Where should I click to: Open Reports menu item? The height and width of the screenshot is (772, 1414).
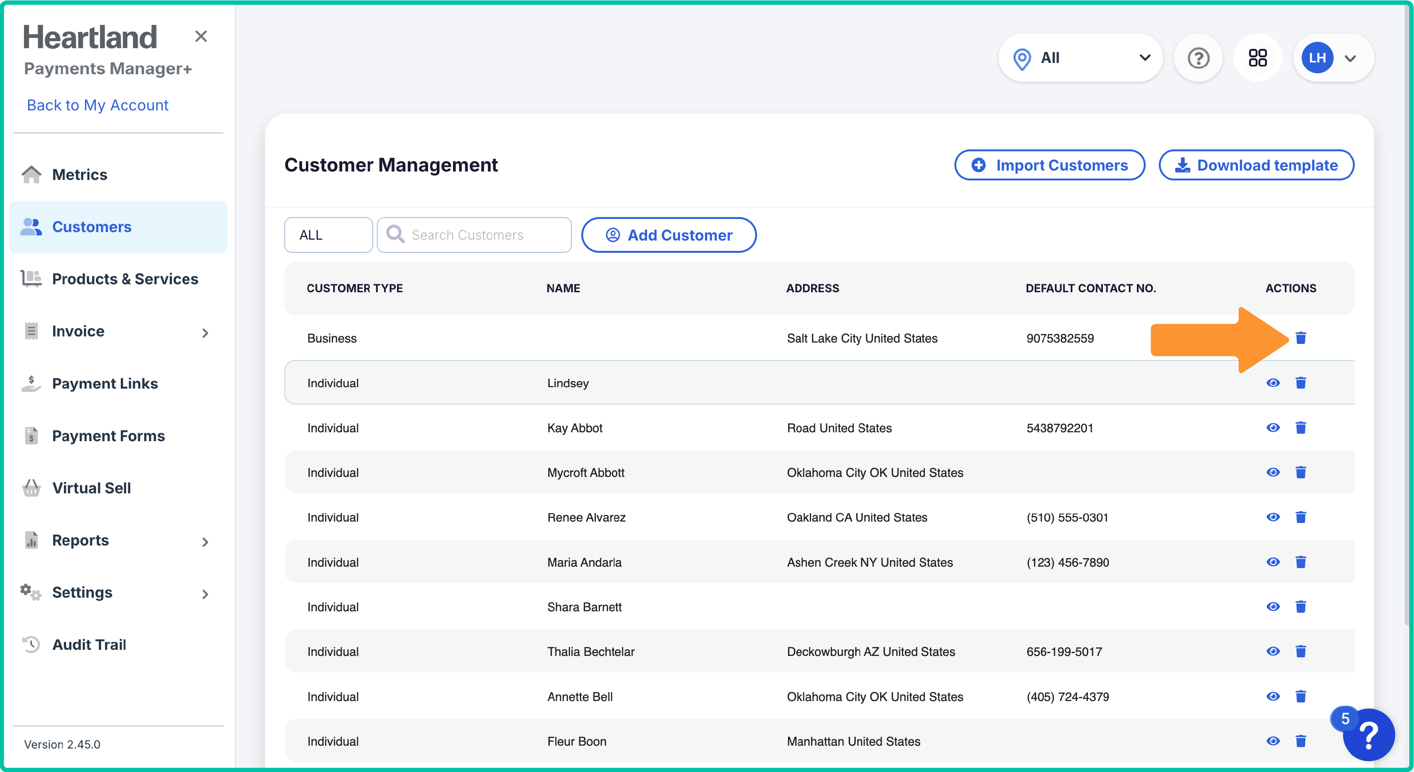(118, 540)
